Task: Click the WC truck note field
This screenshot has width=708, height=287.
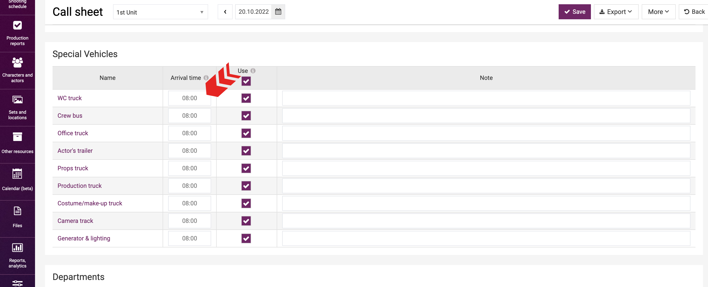Action: click(x=486, y=98)
